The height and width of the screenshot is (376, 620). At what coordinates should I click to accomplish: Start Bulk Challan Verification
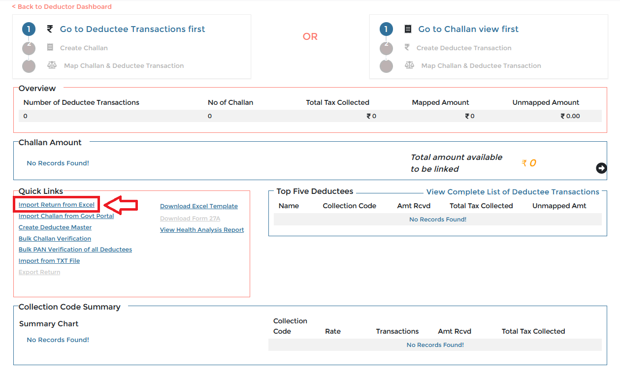(55, 239)
